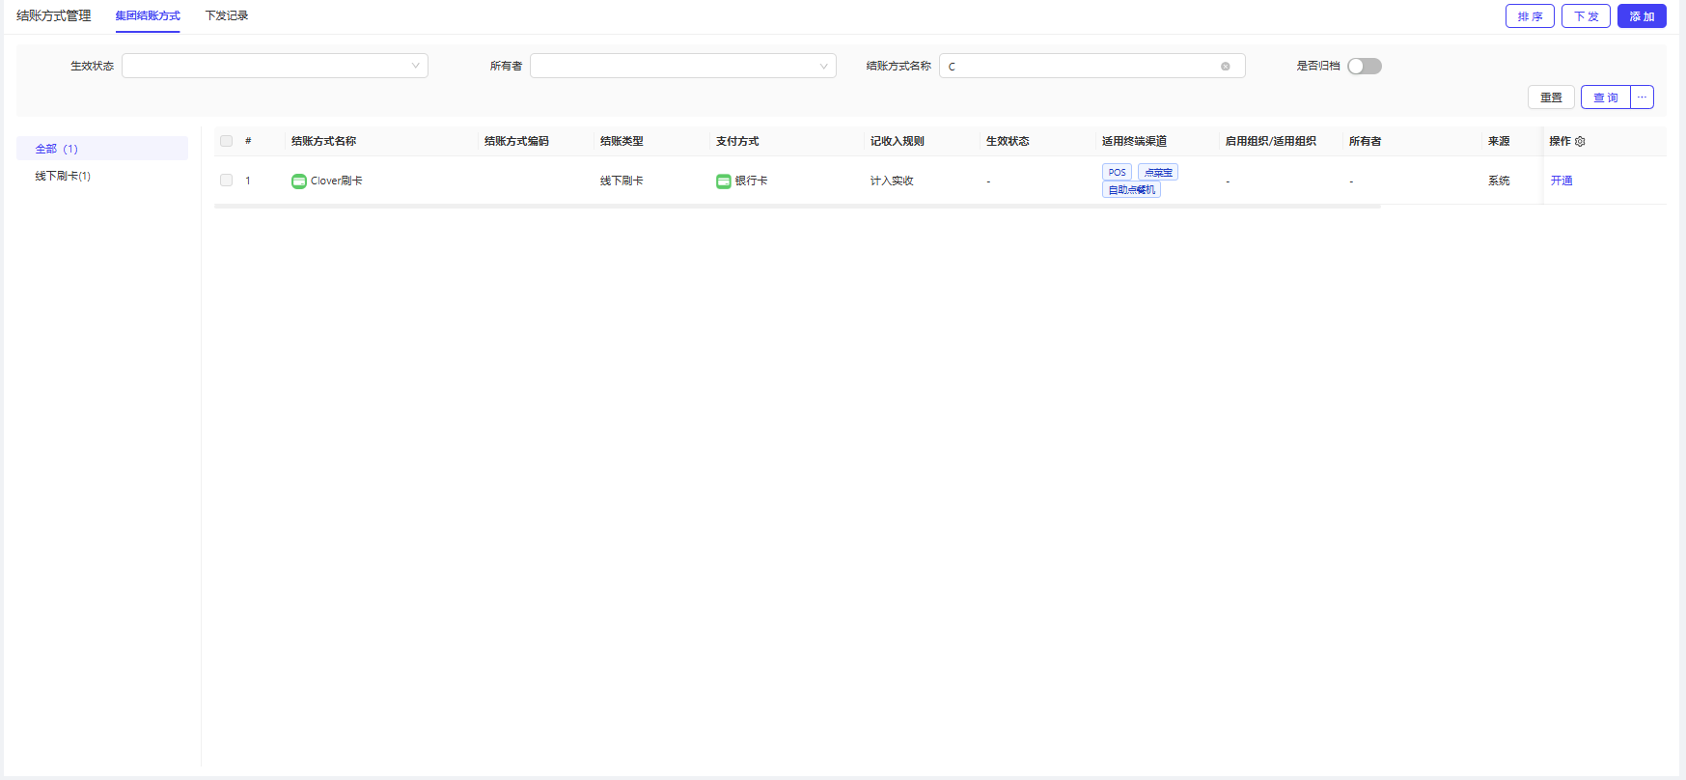Viewport: 1686px width, 780px height.
Task: Open the more options button next to 查询
Action: pos(1642,97)
